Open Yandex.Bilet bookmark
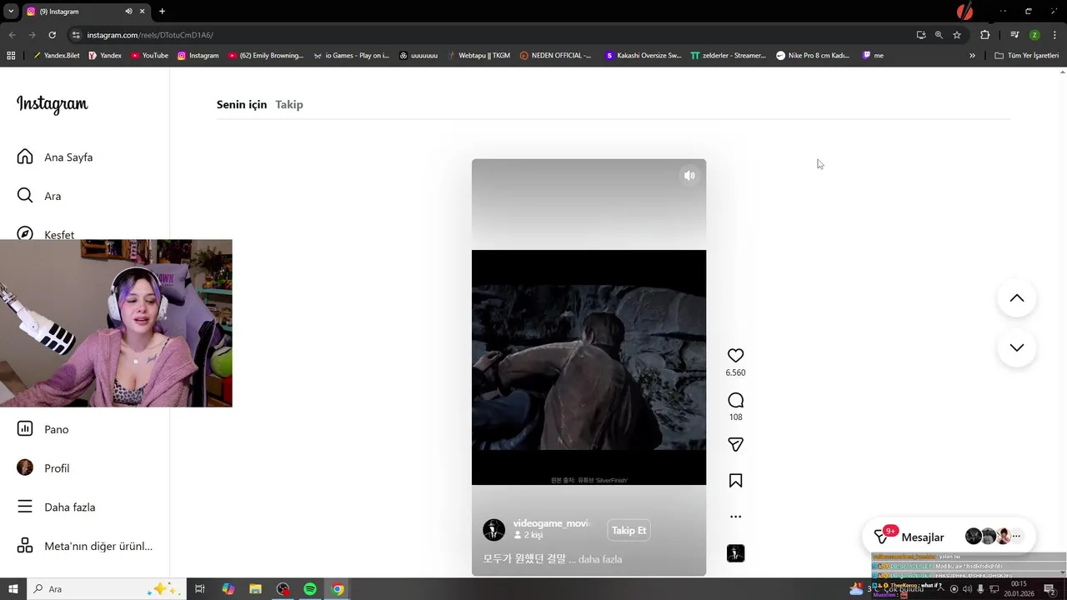Viewport: 1067px width, 600px height. point(56,56)
